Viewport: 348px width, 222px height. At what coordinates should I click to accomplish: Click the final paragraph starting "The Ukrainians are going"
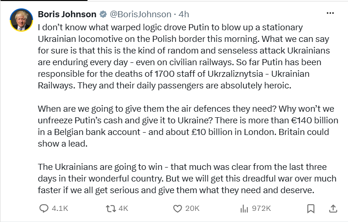187,179
